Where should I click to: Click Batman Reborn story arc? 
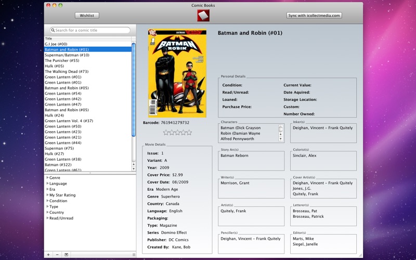pos(235,155)
